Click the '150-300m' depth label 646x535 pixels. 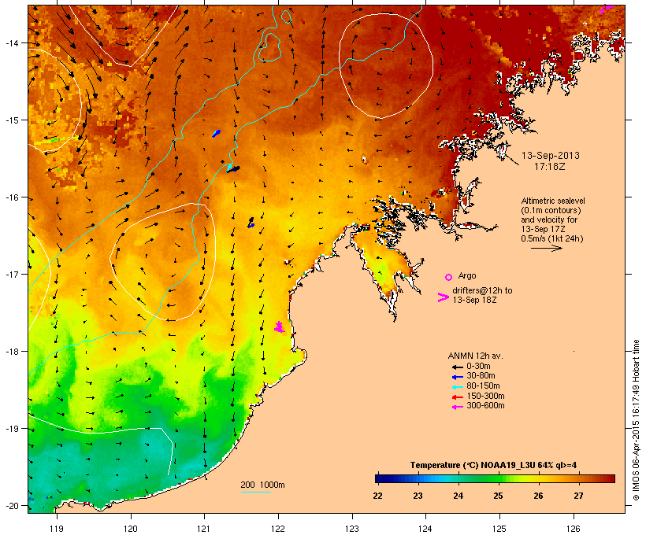point(485,397)
